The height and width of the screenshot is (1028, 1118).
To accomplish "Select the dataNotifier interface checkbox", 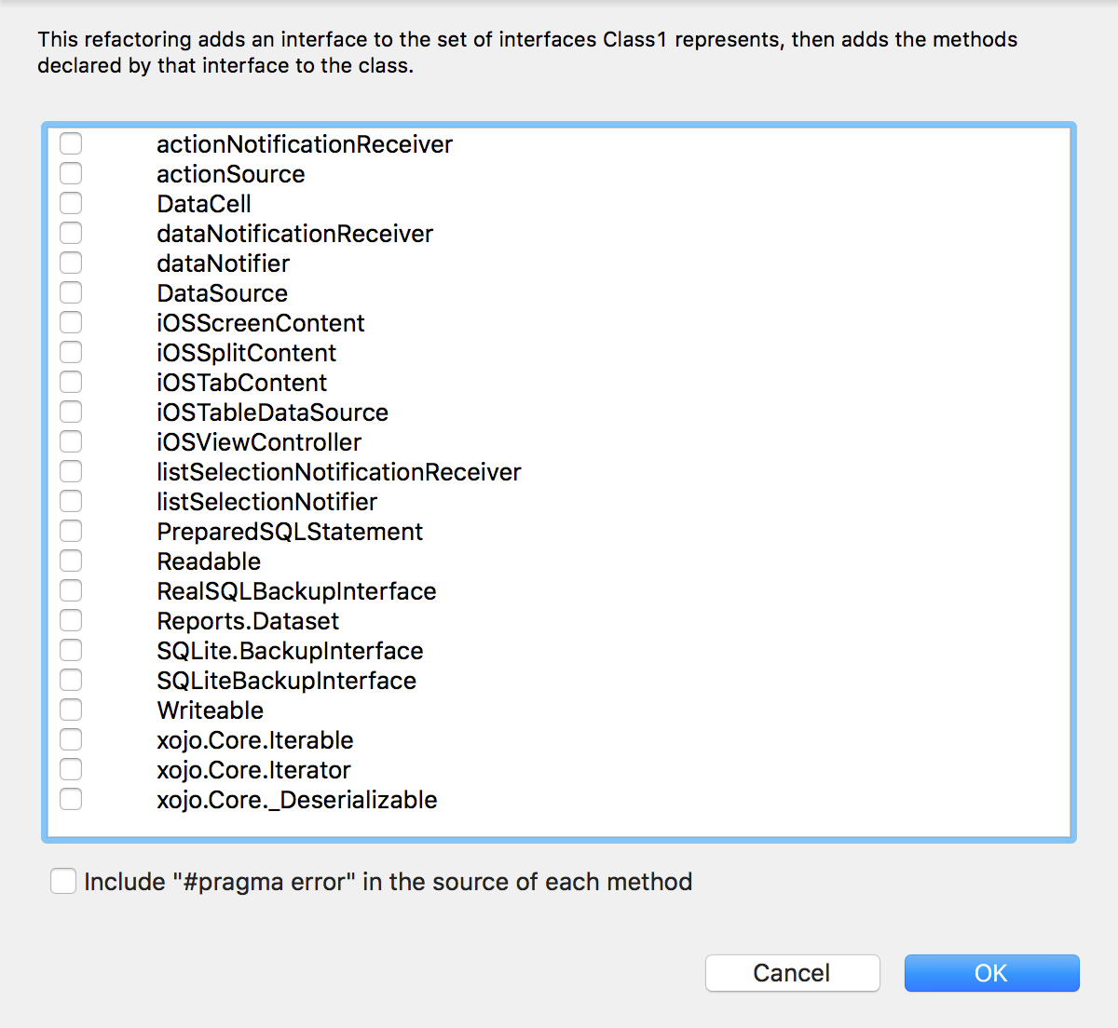I will 71,263.
